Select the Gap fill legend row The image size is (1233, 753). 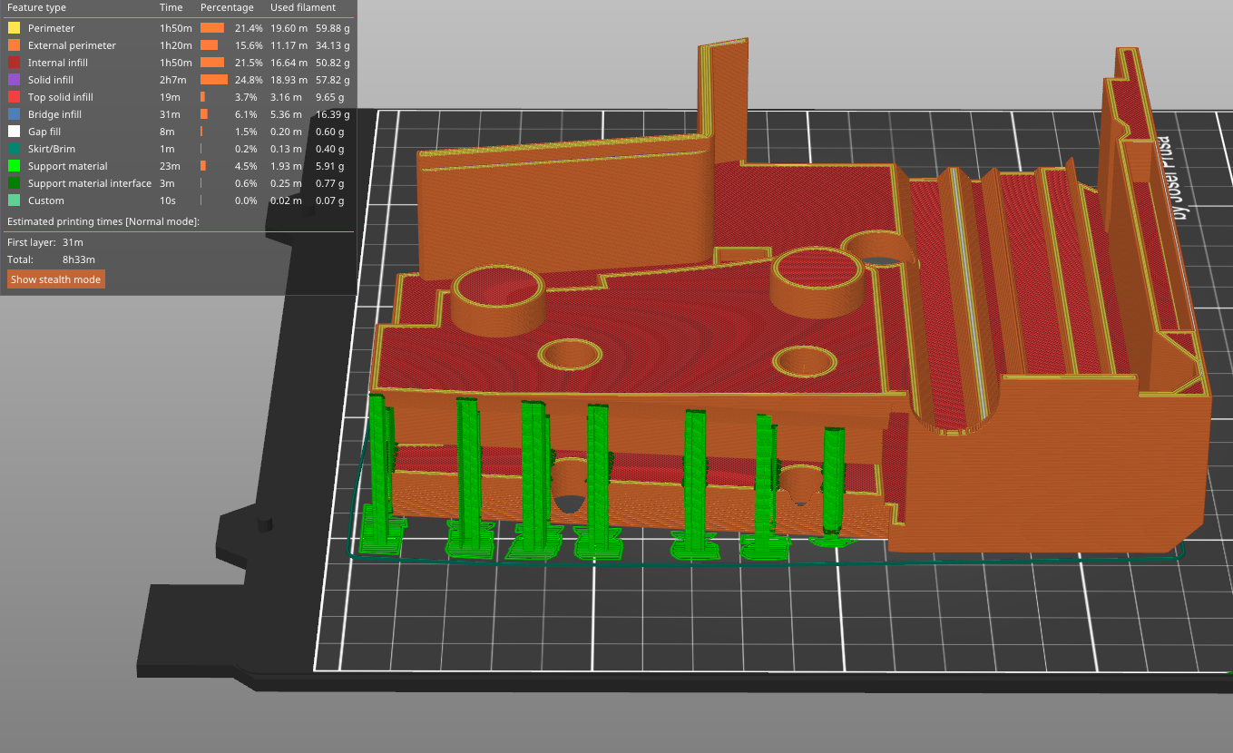(x=44, y=132)
